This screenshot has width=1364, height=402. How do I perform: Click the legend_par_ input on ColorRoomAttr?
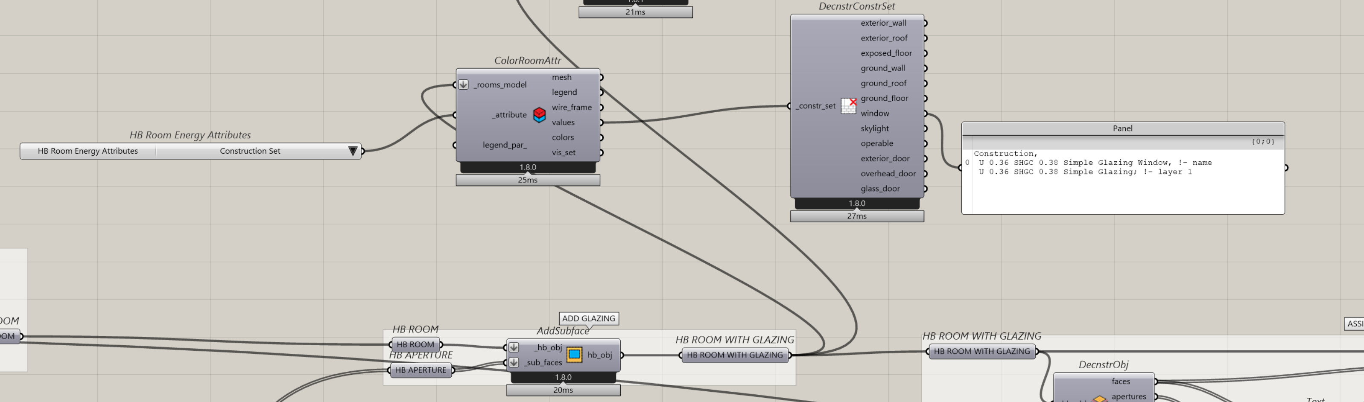click(x=504, y=145)
